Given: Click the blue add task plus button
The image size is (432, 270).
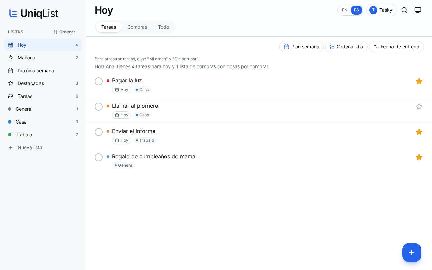Looking at the screenshot, I should click(412, 252).
